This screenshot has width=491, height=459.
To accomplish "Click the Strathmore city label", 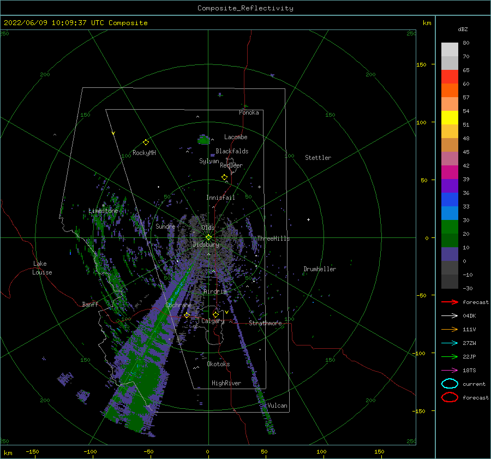I will 266,323.
